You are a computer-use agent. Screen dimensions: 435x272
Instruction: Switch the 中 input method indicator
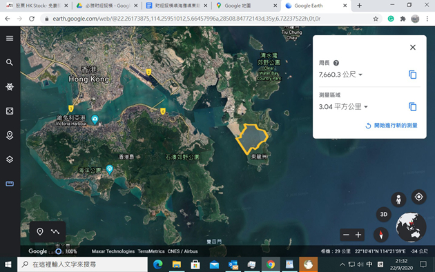[x=369, y=264]
